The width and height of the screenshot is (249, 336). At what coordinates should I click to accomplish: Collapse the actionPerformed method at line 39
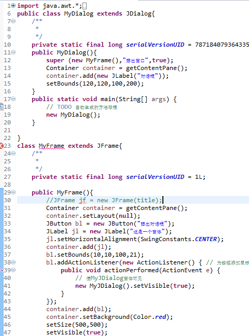[x=13, y=270]
